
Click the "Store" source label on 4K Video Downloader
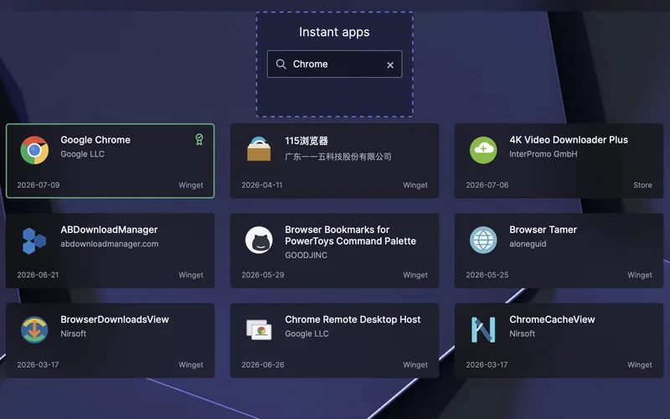pos(642,185)
